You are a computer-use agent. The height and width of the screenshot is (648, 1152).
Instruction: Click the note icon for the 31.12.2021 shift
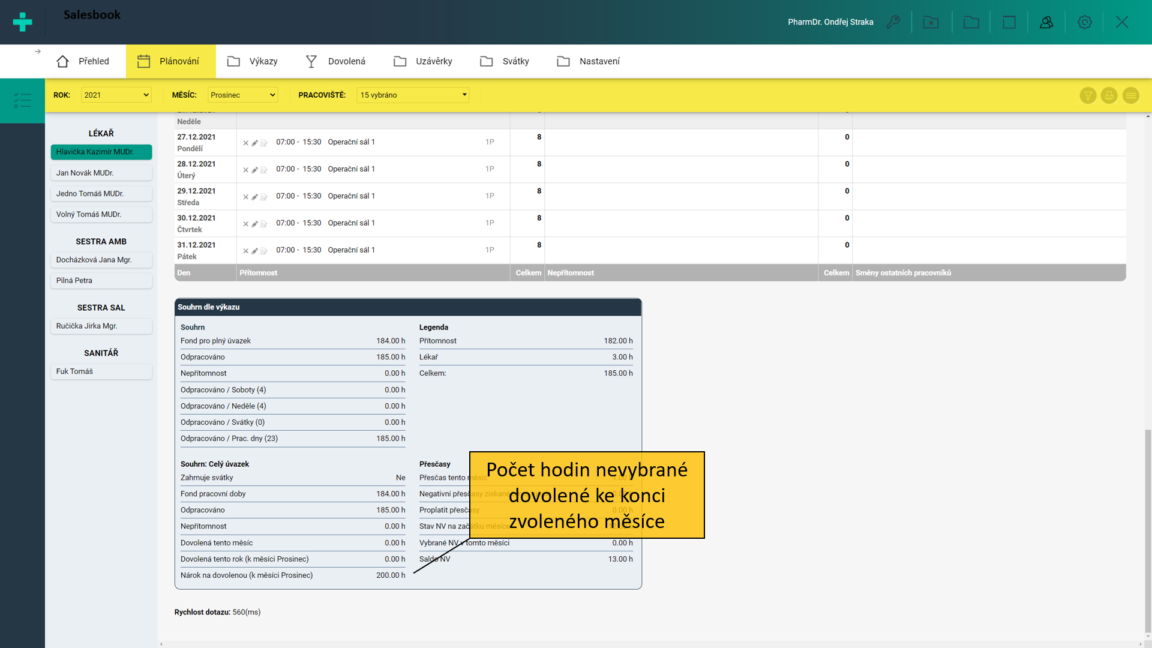tap(263, 251)
